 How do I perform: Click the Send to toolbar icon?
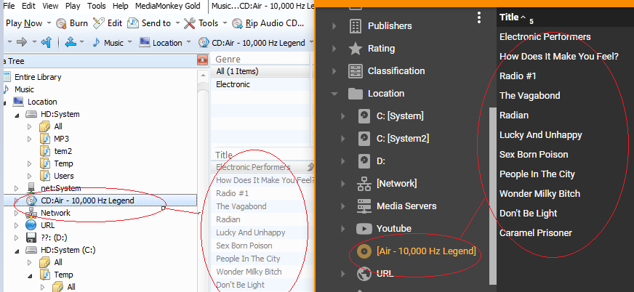pyautogui.click(x=132, y=23)
